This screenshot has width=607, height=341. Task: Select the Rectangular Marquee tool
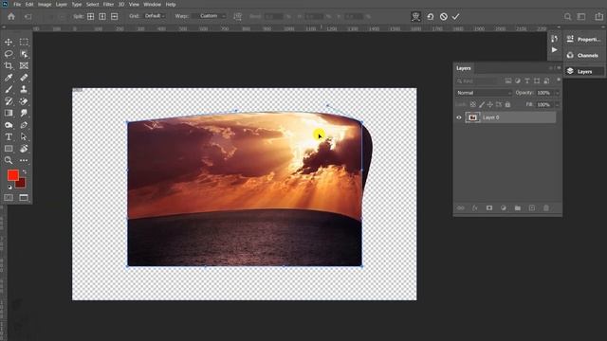(24, 42)
